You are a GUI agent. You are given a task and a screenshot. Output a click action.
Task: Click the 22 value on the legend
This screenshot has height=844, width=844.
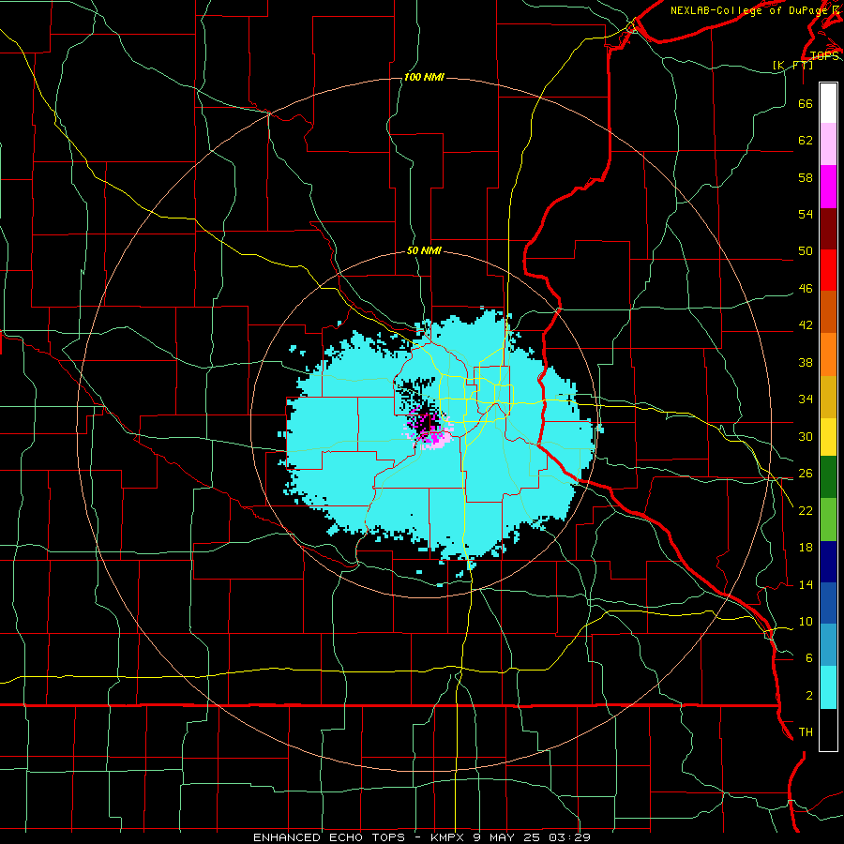pos(806,510)
